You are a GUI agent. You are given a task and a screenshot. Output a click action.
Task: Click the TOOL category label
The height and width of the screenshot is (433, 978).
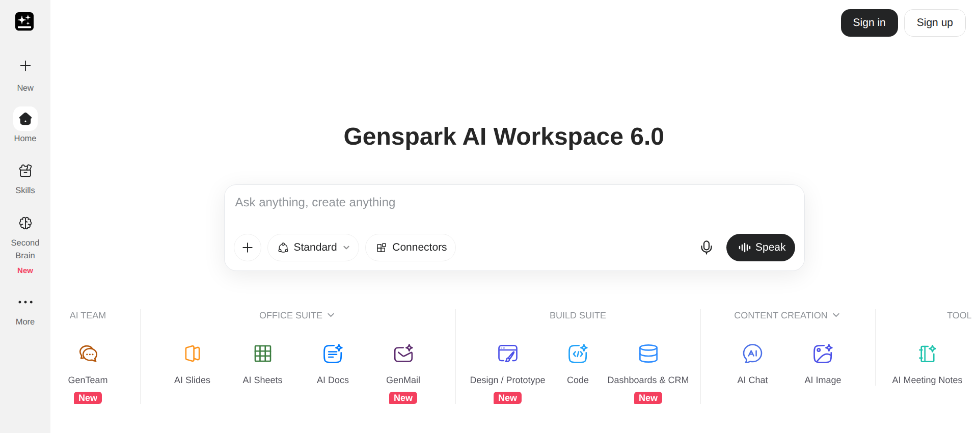(959, 315)
